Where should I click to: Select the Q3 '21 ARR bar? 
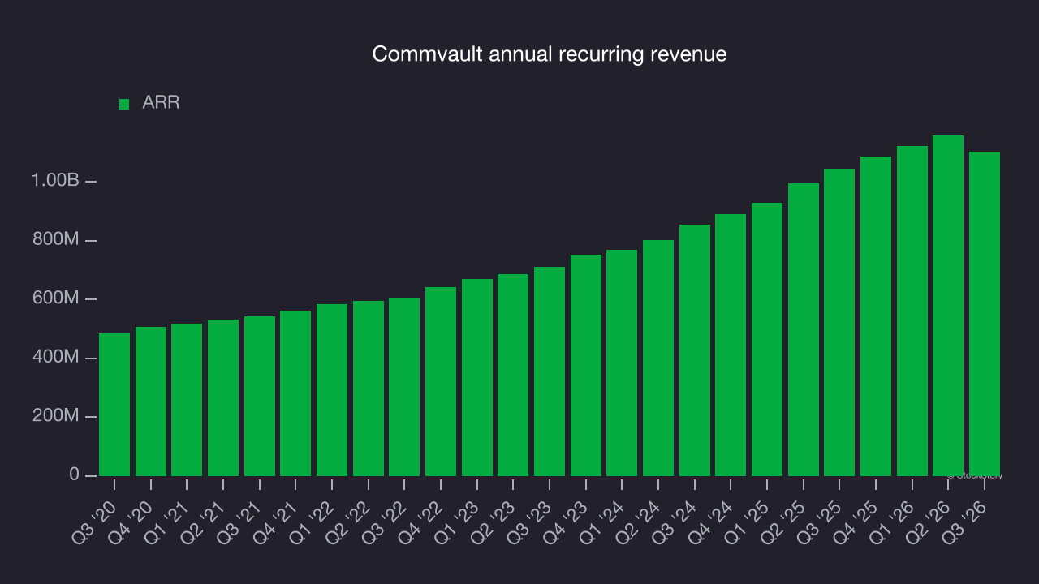tap(260, 396)
